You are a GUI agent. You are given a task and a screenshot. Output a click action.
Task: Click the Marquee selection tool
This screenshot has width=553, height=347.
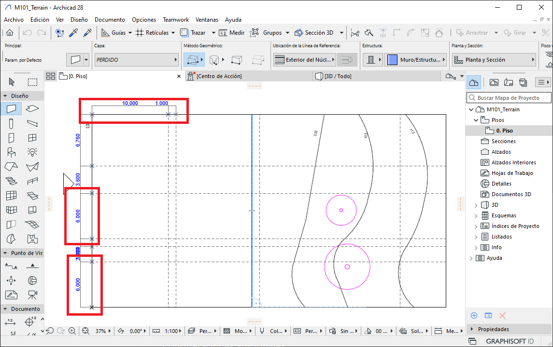pos(32,82)
